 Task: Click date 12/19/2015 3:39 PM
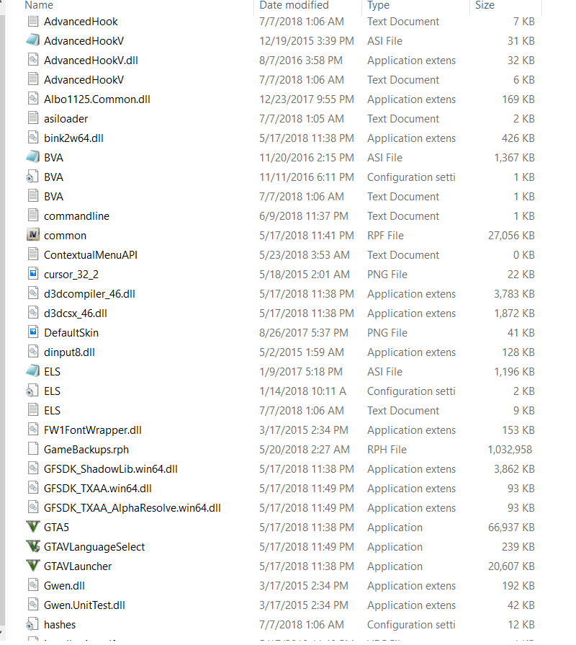[x=307, y=41]
